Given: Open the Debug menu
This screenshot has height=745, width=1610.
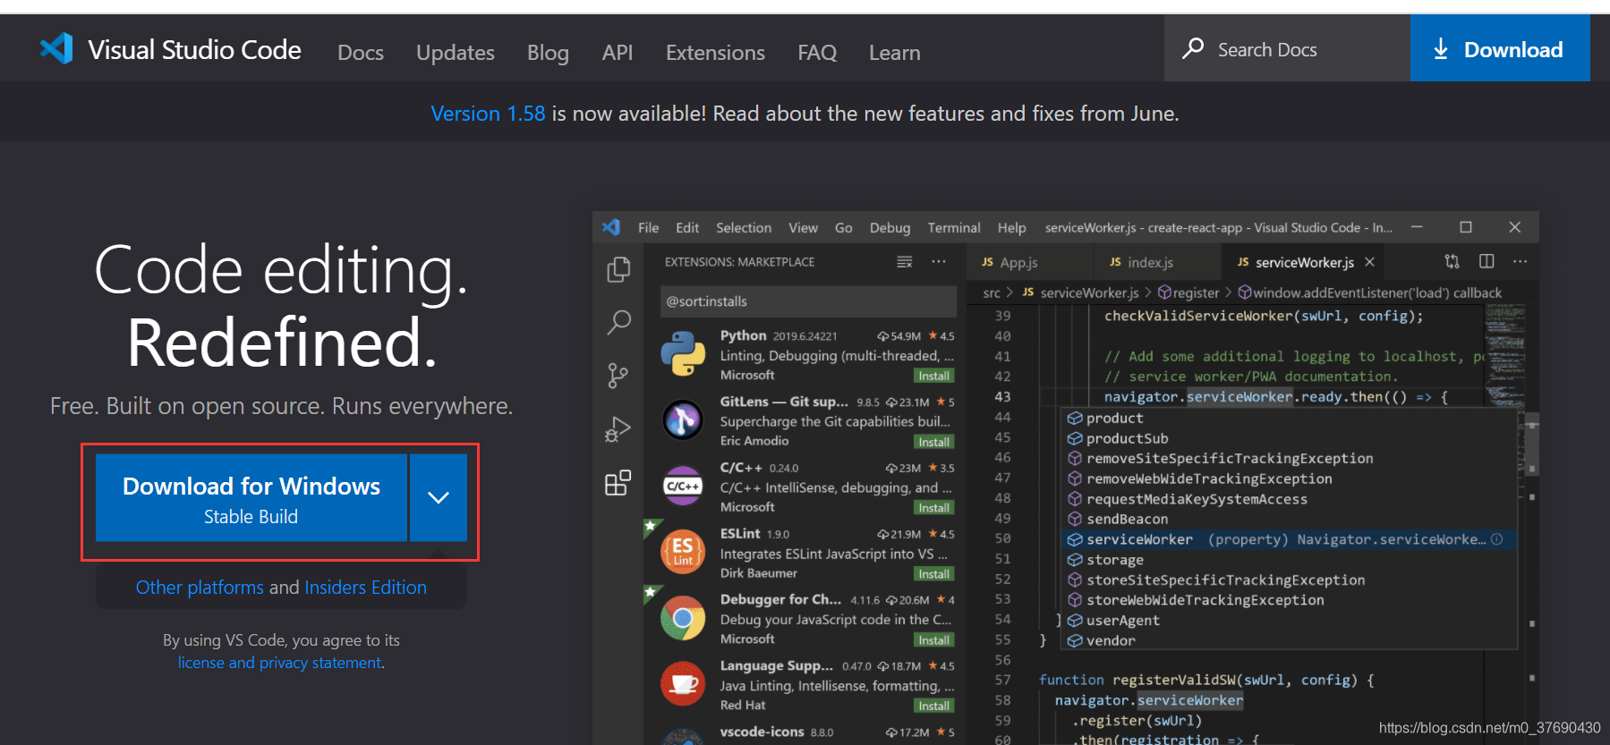Looking at the screenshot, I should click(890, 228).
